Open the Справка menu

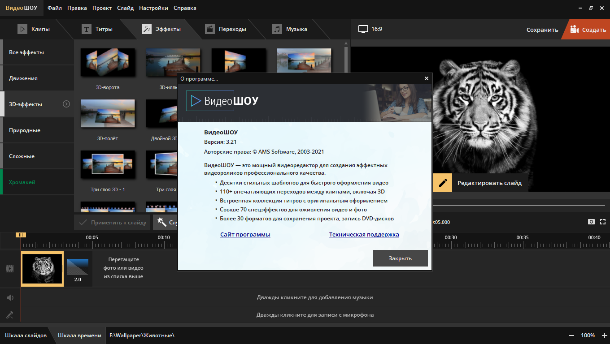[x=185, y=8]
